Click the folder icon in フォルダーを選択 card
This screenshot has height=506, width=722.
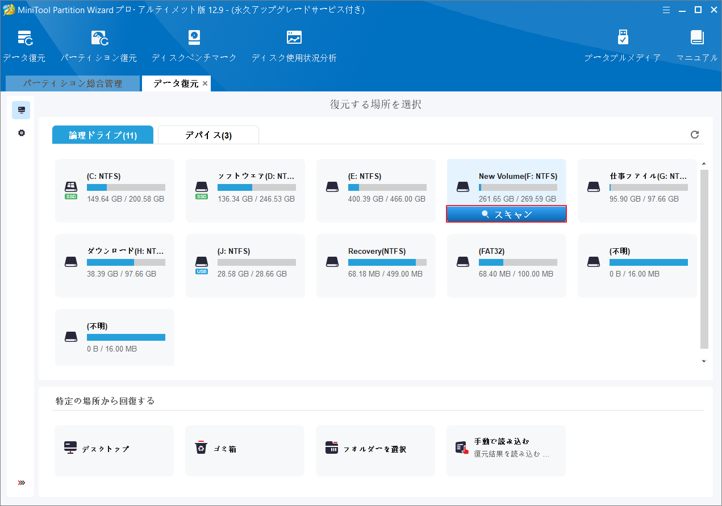332,448
